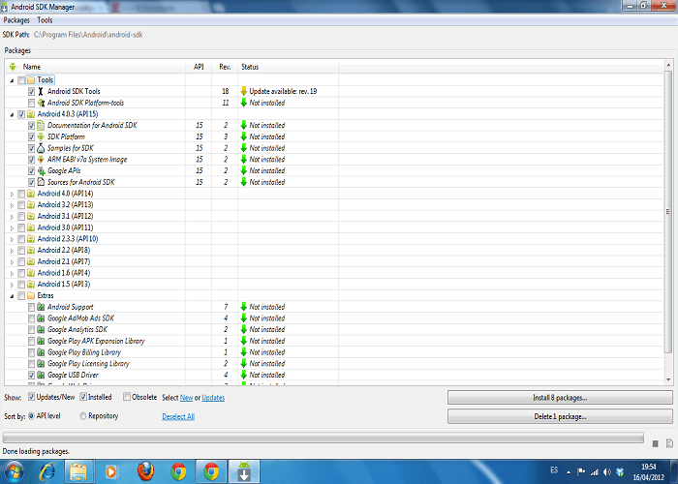The height and width of the screenshot is (484, 678).
Task: Click the Select New link
Action: pyautogui.click(x=186, y=398)
